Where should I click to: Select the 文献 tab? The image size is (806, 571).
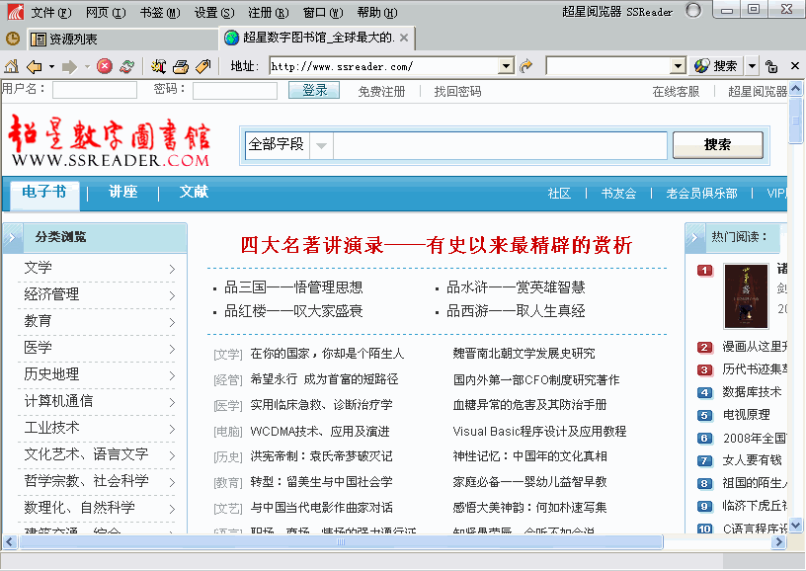194,193
